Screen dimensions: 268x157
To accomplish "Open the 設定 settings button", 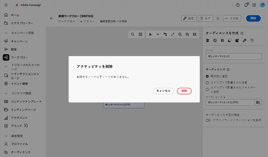I will [x=189, y=18].
